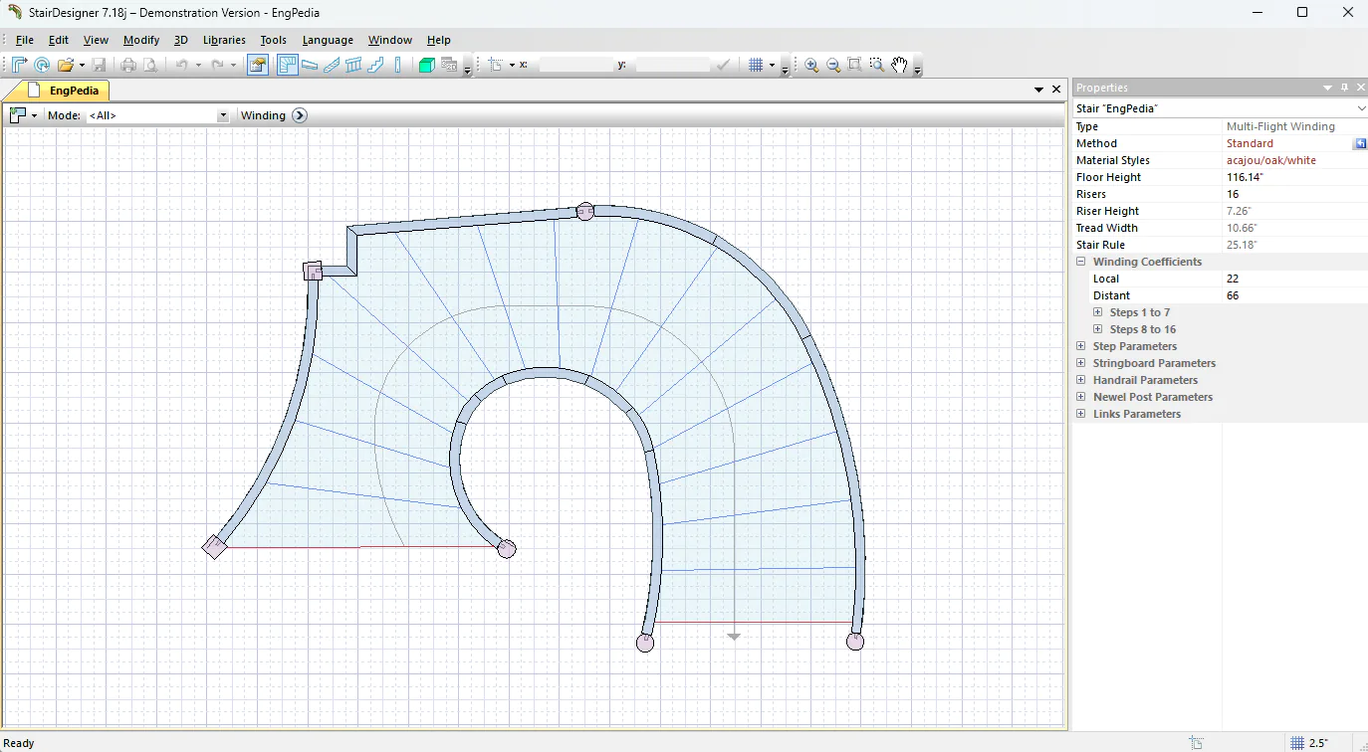
Task: Collapse the Winding Coefficients section
Action: tap(1081, 262)
